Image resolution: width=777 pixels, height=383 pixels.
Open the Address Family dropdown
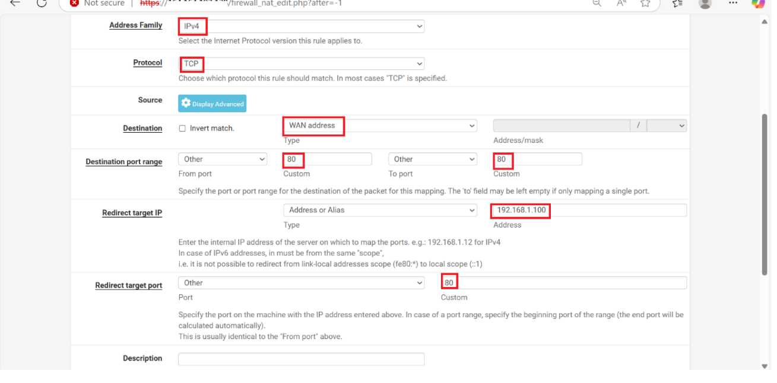pos(302,26)
